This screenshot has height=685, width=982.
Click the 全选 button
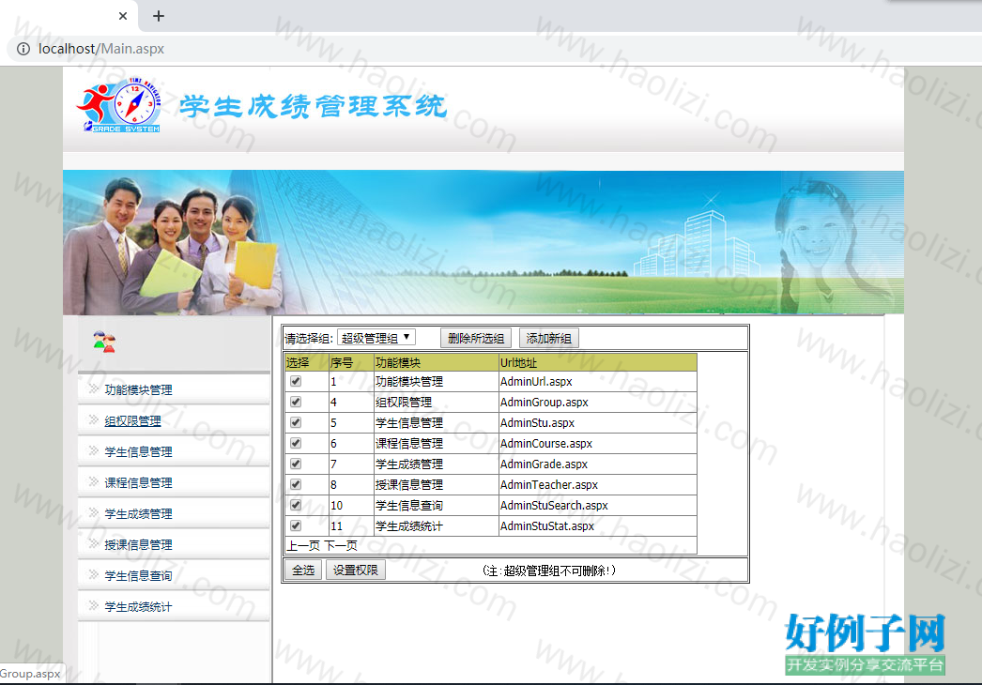pyautogui.click(x=304, y=570)
